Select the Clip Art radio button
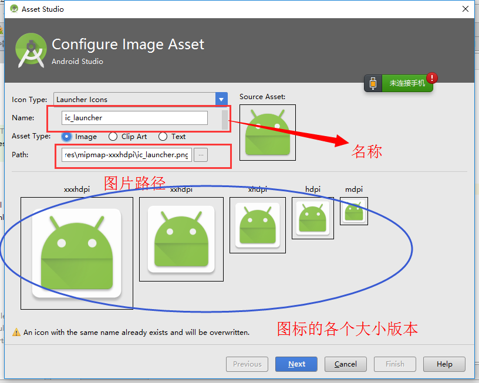The image size is (479, 383). point(112,137)
